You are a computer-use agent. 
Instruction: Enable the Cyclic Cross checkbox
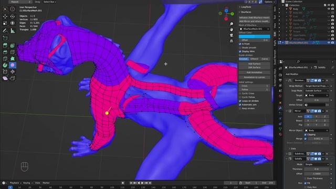pos(240,93)
